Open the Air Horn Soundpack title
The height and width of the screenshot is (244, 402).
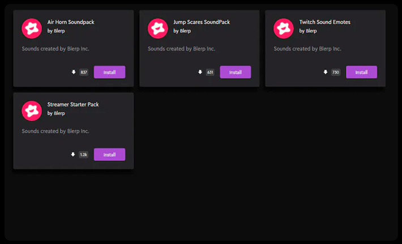(71, 22)
